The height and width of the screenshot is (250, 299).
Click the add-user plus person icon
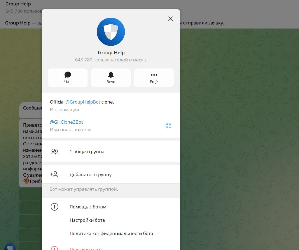tap(54, 174)
